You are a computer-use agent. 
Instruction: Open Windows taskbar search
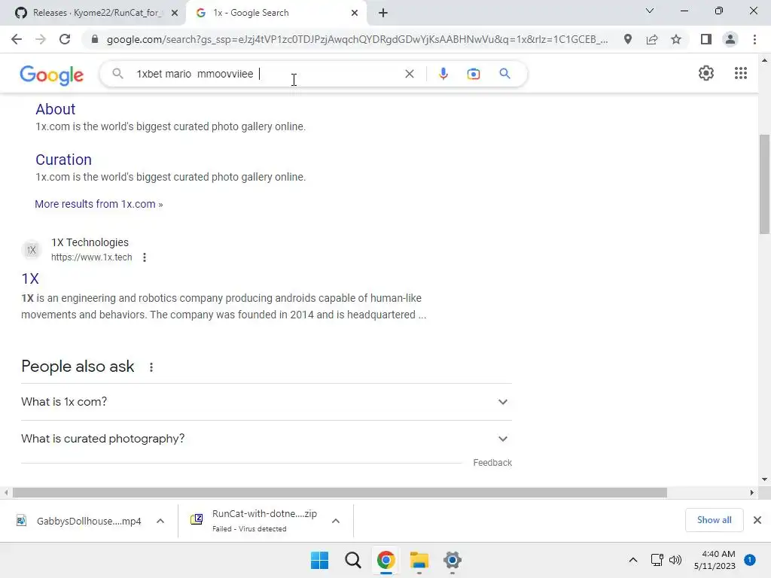352,560
